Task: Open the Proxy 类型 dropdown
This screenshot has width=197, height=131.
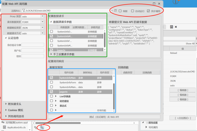Action: click(42, 16)
